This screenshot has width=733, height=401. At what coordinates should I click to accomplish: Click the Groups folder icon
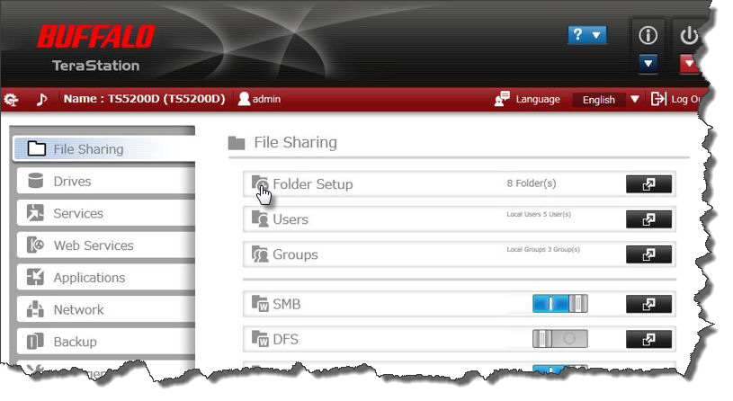tap(259, 254)
